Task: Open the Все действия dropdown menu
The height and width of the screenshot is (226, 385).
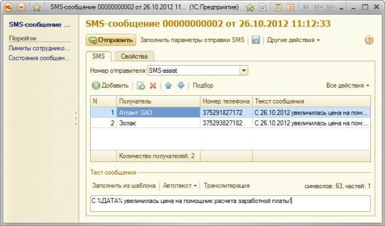Action: [x=348, y=86]
